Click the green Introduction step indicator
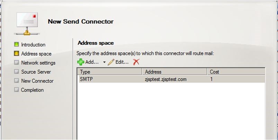 (17, 44)
